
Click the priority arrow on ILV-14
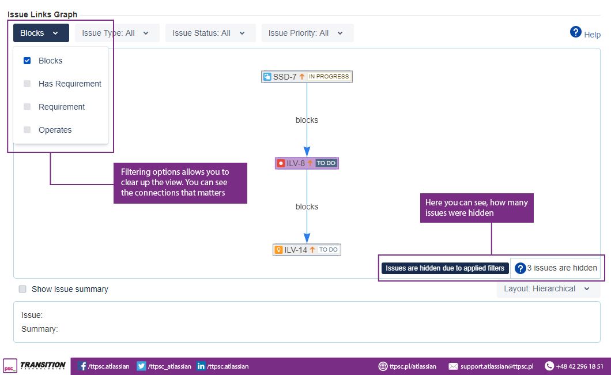(x=312, y=250)
